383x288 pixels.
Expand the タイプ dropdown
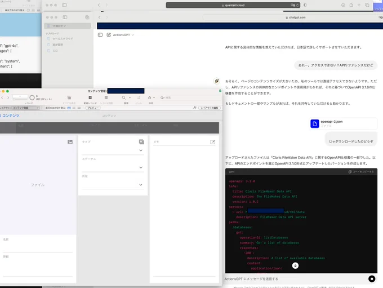(x=141, y=150)
